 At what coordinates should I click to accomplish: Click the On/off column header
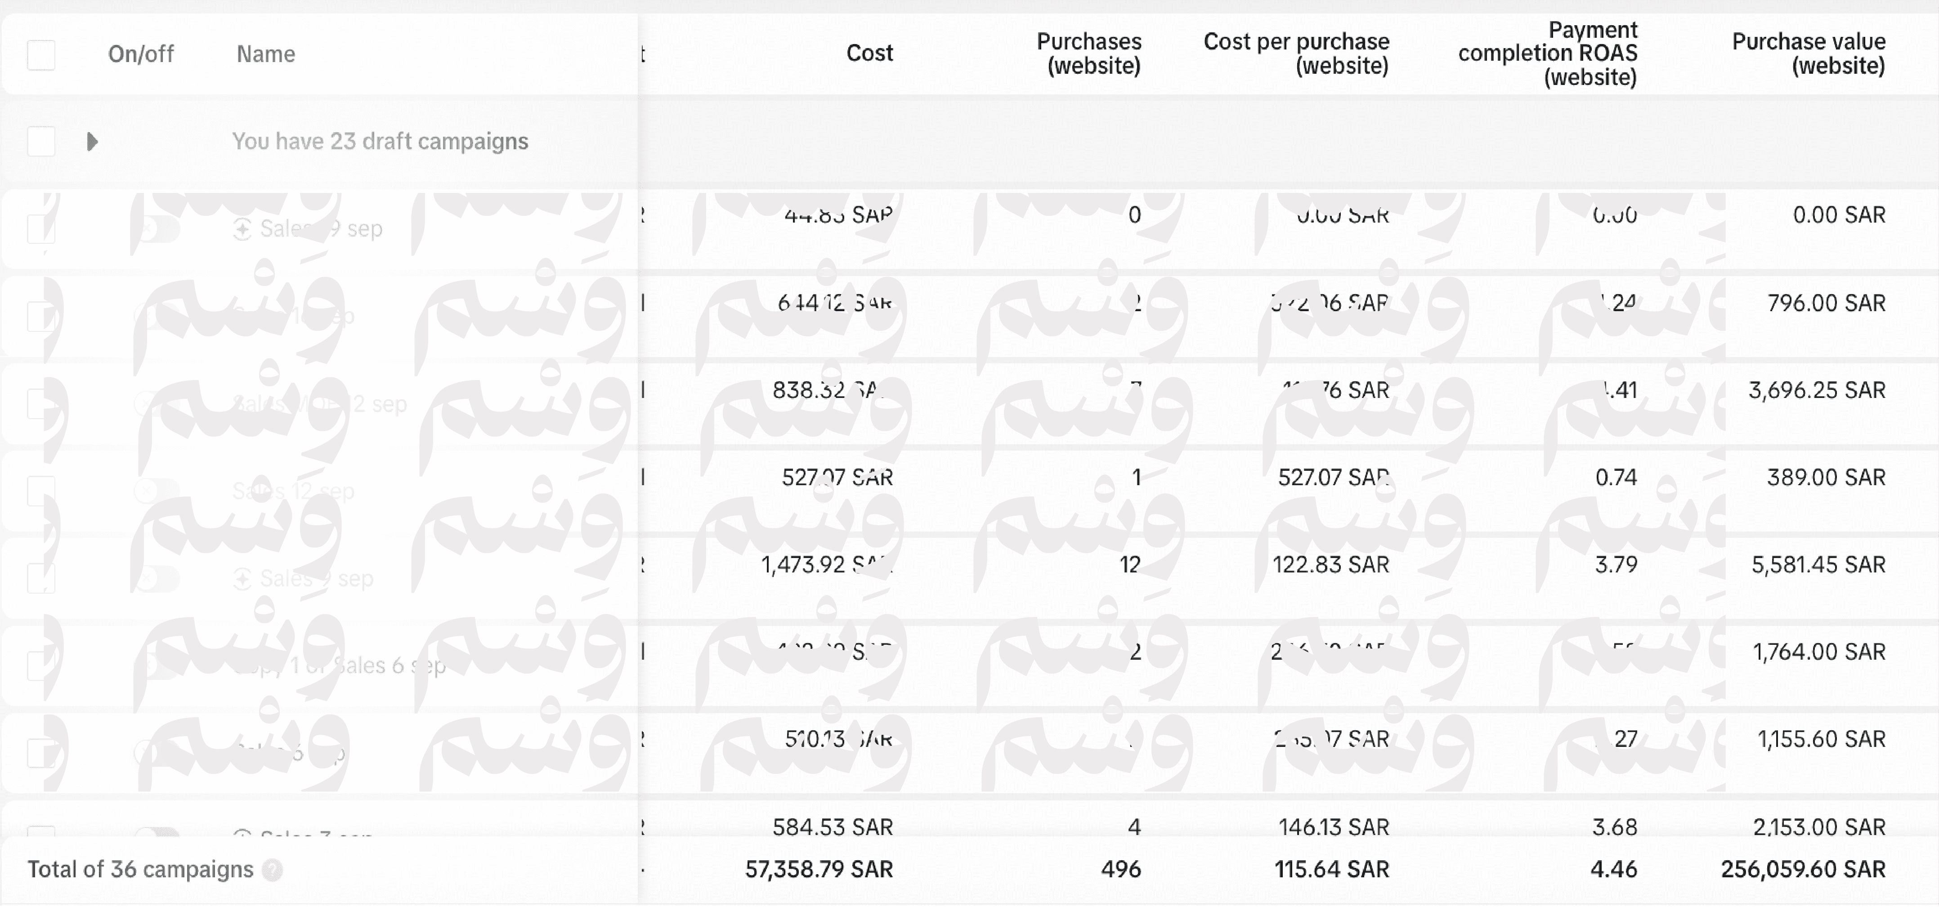coord(141,54)
